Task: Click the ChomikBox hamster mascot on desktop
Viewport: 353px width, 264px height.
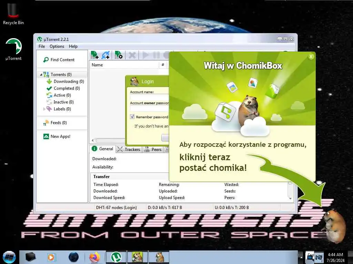Action: pos(334,226)
